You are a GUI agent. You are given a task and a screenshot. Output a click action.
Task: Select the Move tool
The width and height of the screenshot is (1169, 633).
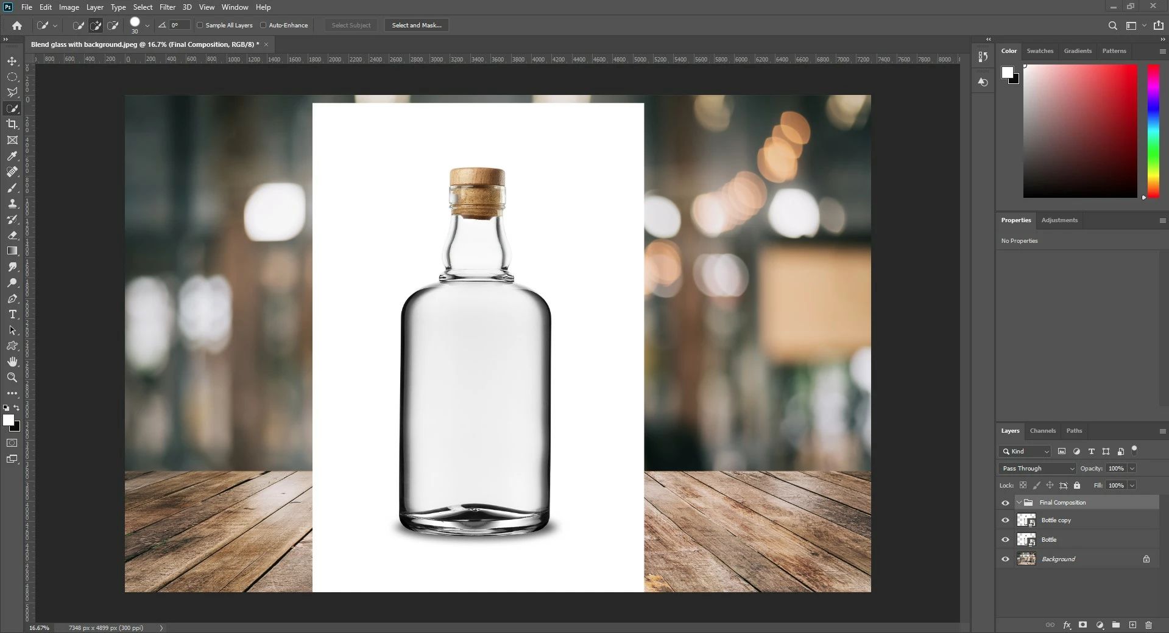[x=12, y=61]
